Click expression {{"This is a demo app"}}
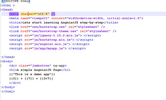The height and width of the screenshot is (100, 166). tap(32, 74)
